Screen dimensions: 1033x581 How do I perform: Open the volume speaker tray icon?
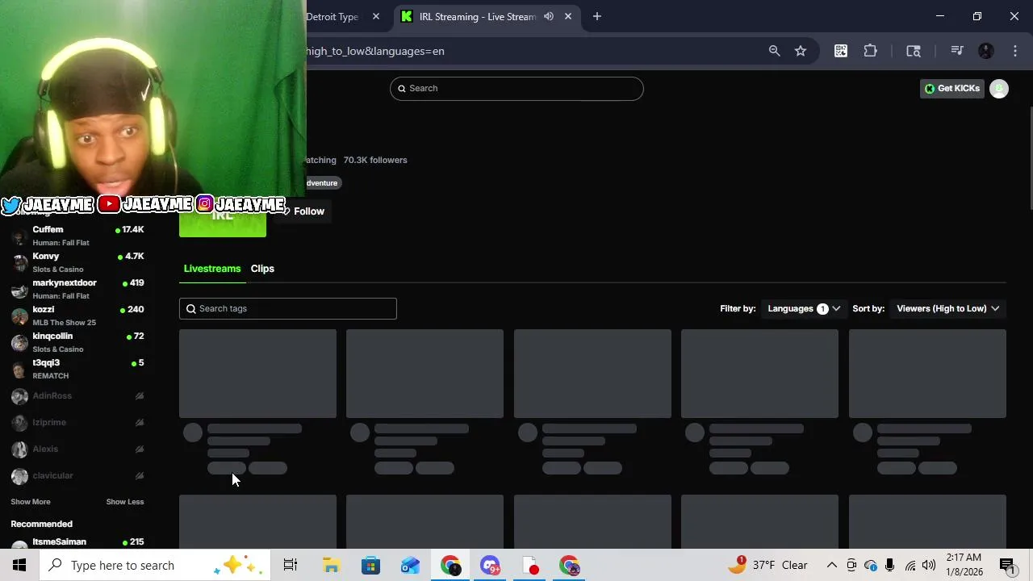click(x=929, y=565)
